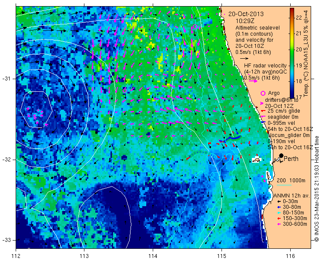Click the slocum_glider 0m legend text

pyautogui.click(x=289, y=135)
